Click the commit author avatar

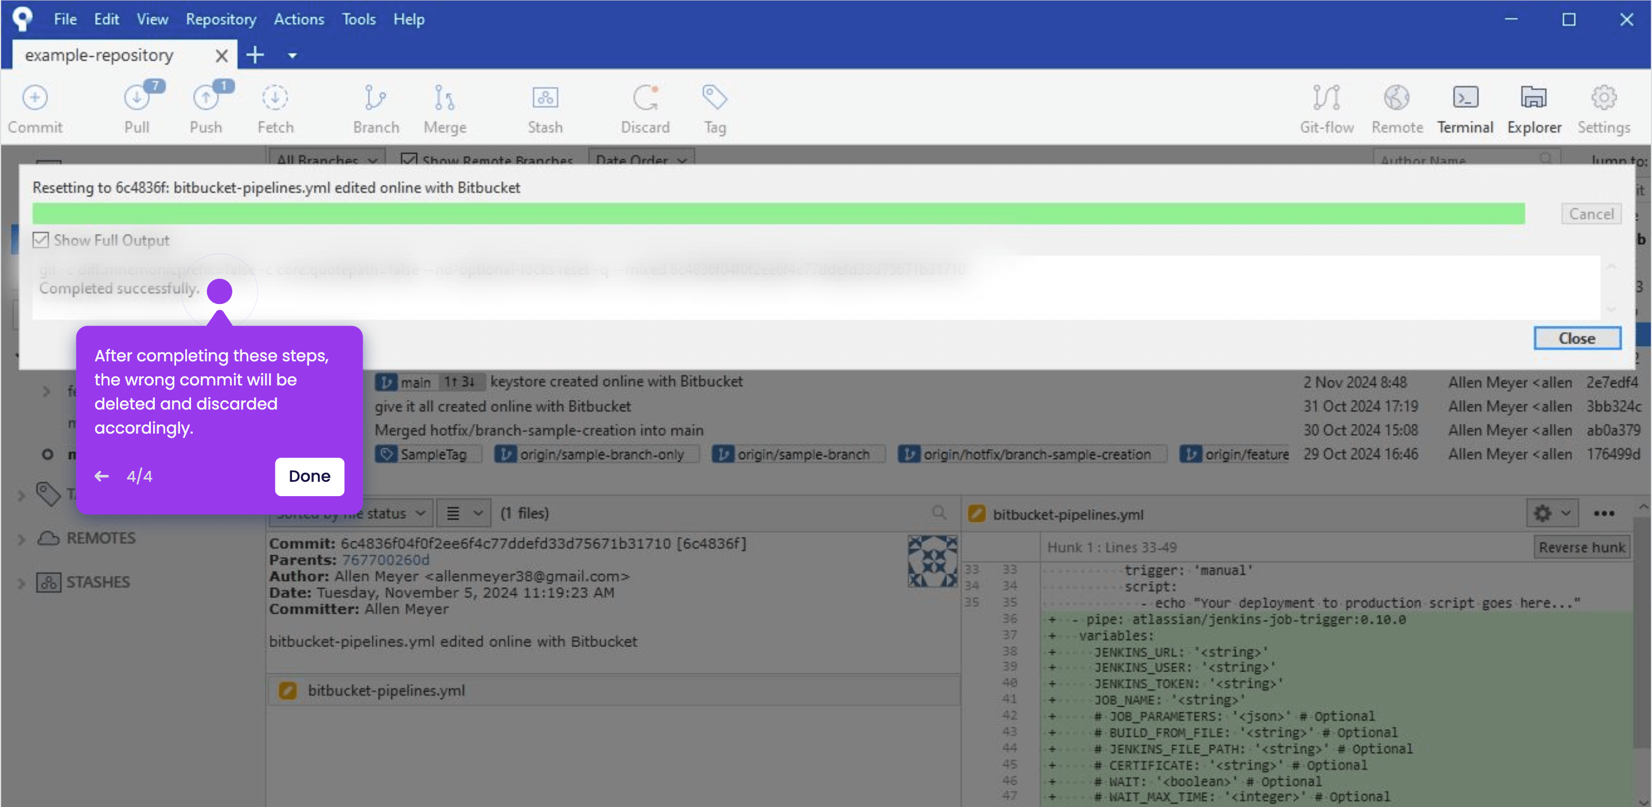pos(933,562)
